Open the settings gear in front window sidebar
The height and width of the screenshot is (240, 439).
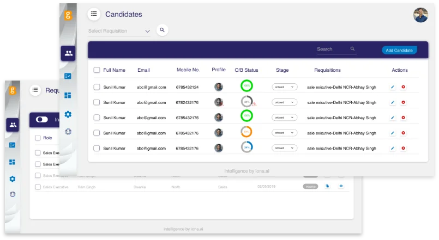(68, 114)
